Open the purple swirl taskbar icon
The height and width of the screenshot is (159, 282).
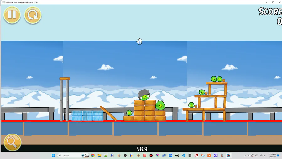coord(216,156)
